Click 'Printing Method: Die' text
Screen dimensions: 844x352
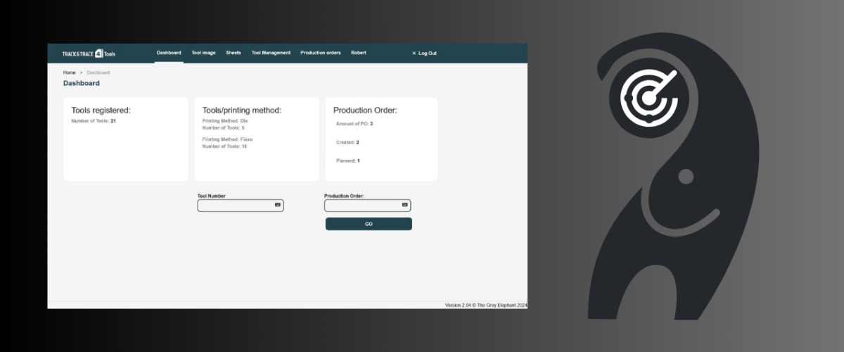click(x=225, y=121)
